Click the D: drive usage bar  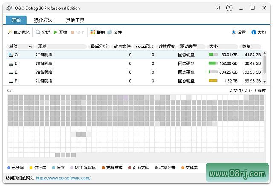[x=213, y=63]
